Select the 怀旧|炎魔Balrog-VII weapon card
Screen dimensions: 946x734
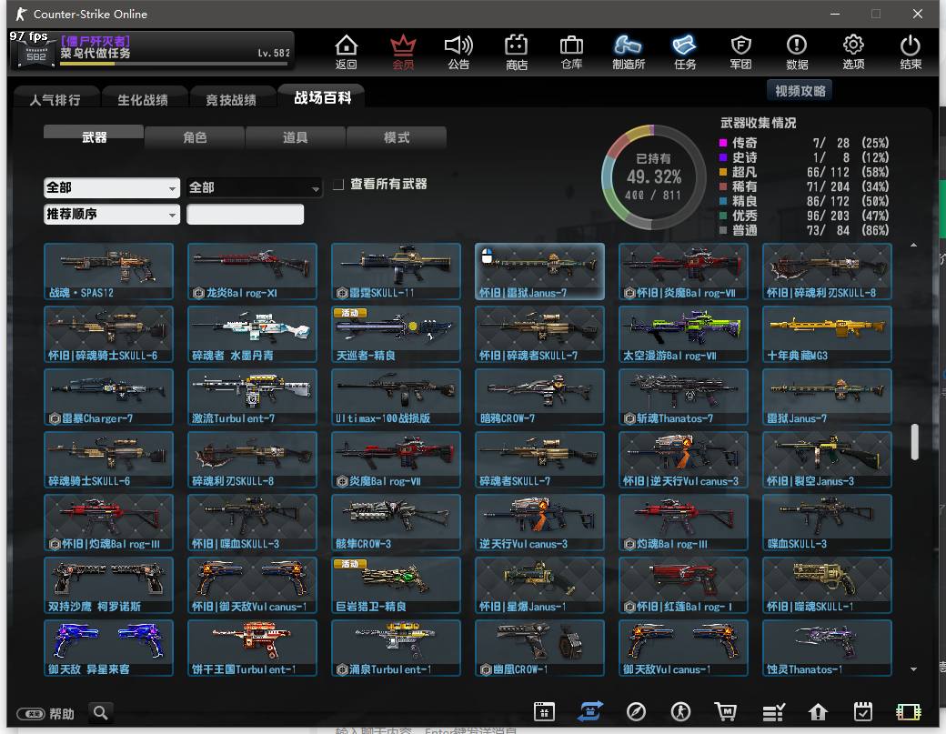(683, 271)
